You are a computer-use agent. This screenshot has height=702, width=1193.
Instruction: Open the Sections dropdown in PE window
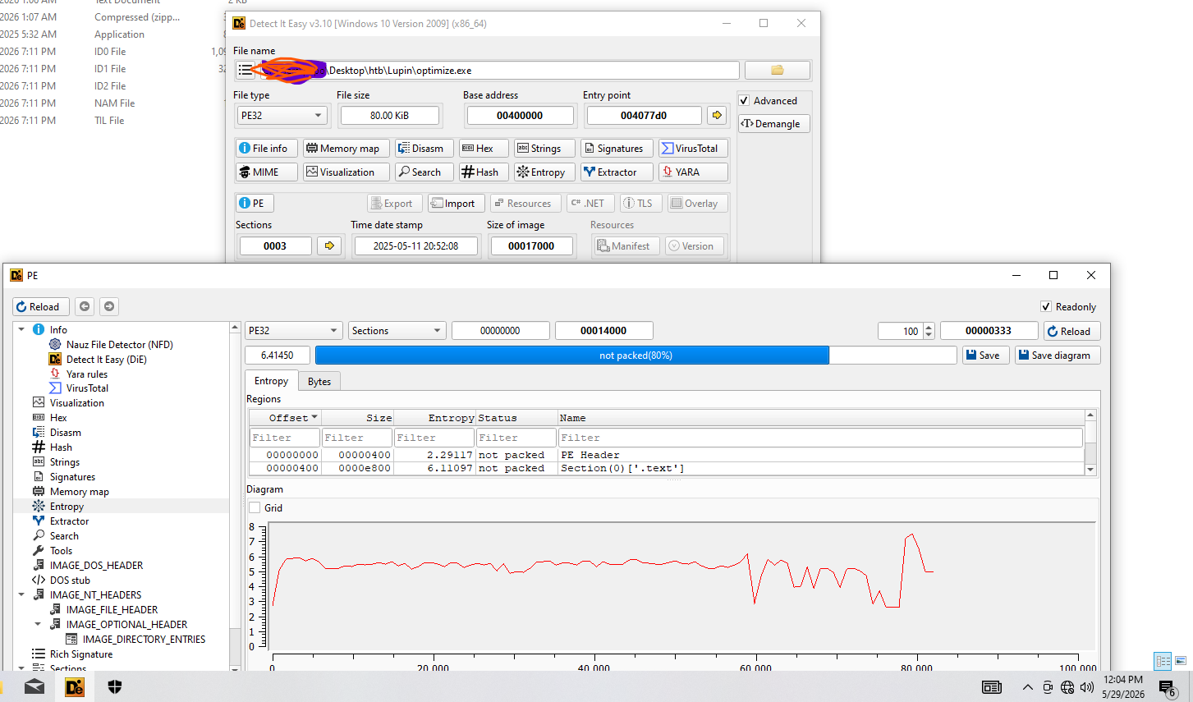tap(397, 331)
